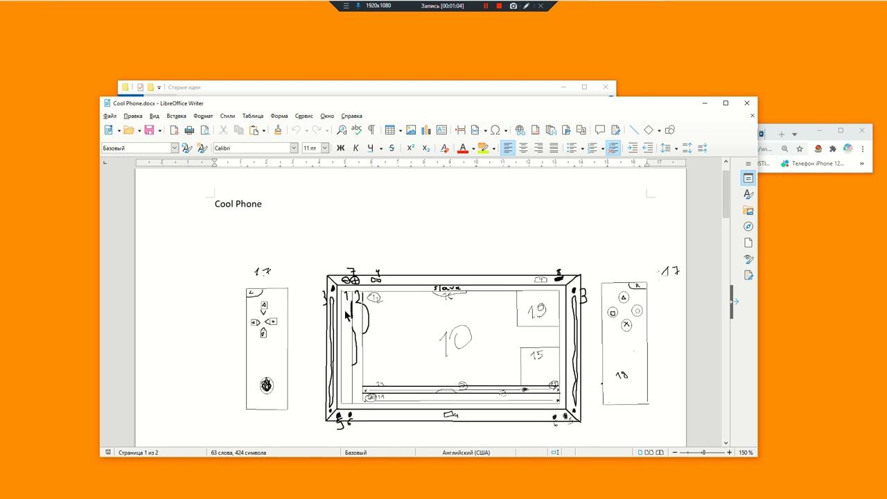This screenshot has width=887, height=499.
Task: Insert an image
Action: pyautogui.click(x=411, y=130)
